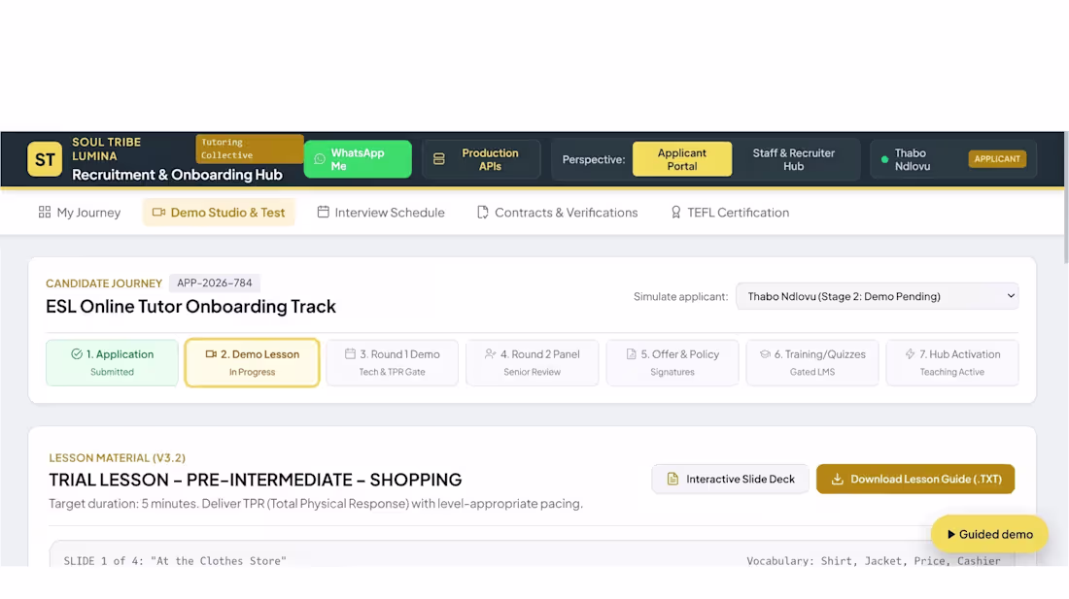
Task: Switch perspective to Staff & Recruiter Hub
Action: coord(794,159)
